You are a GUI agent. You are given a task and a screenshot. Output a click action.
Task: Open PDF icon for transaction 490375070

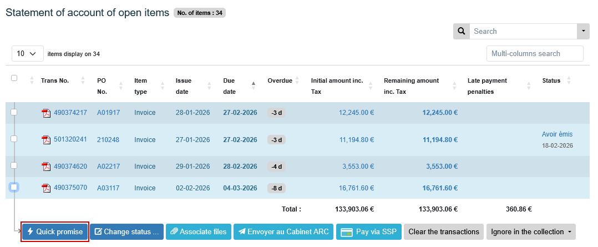[46, 188]
